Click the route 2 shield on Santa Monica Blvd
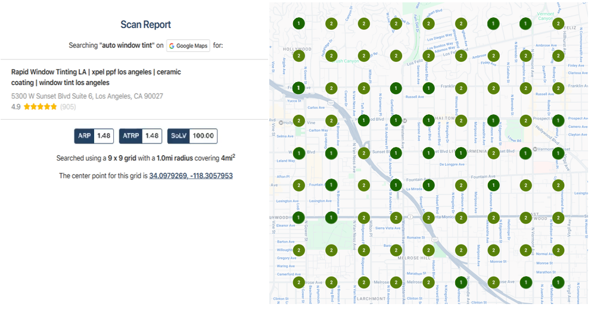 410,217
